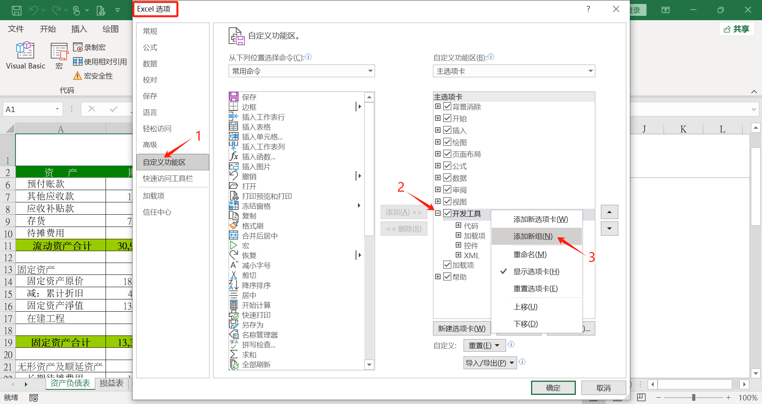Viewport: 762px width, 404px height.
Task: Uncheck the 页面布局 tab checkbox
Action: coord(447,154)
